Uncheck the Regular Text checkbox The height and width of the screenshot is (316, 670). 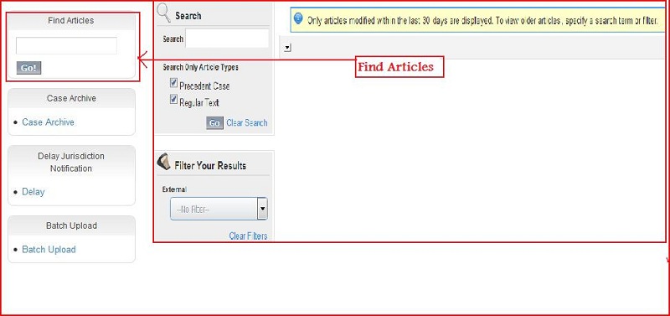coord(173,100)
